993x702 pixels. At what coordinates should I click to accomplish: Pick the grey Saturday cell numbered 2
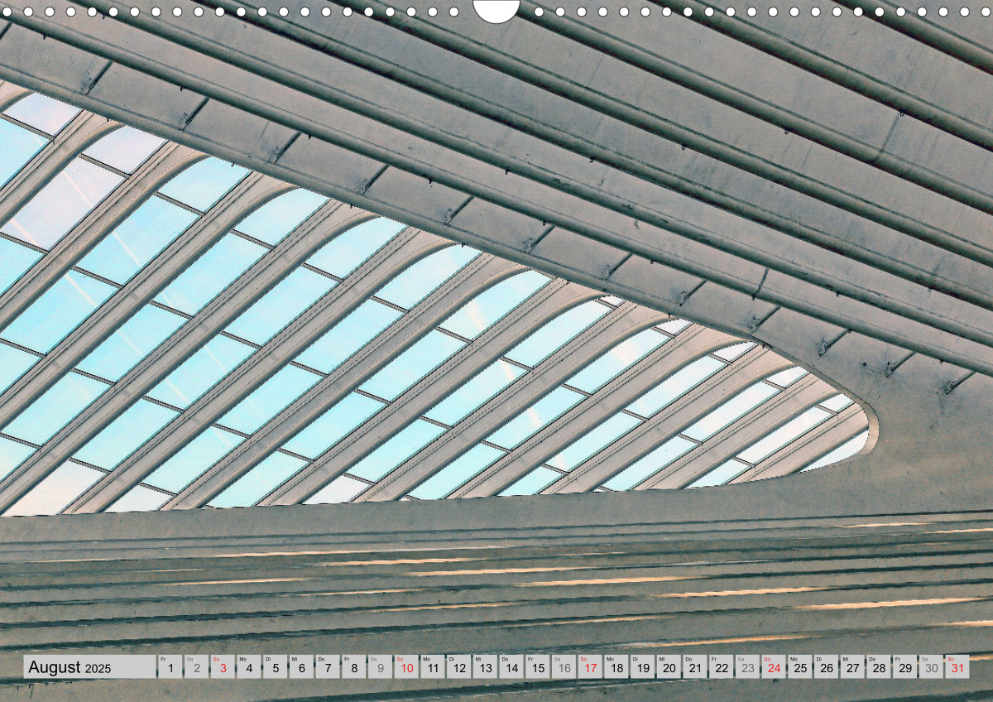coord(196,666)
